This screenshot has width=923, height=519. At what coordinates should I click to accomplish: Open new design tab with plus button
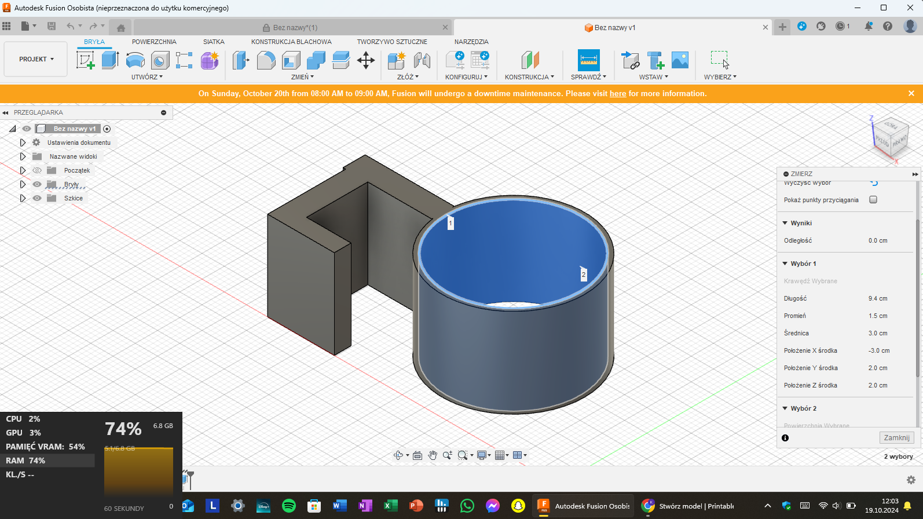pos(782,27)
